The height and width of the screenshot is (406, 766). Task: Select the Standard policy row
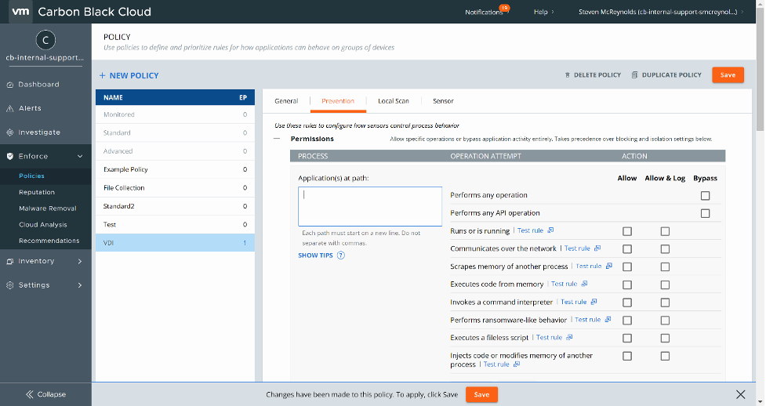pos(175,133)
